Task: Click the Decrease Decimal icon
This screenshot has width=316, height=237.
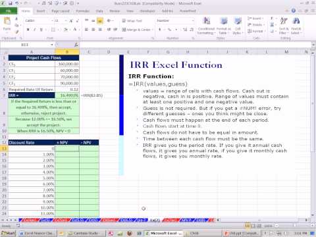Action: pos(192,30)
